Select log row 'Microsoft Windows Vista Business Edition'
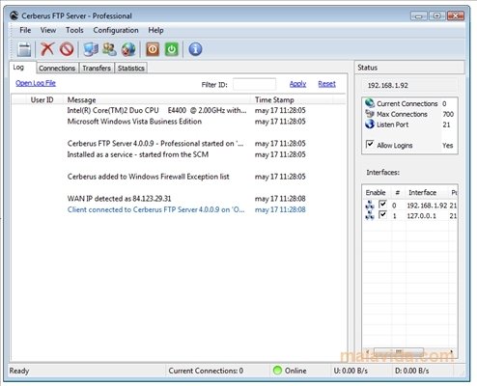 tap(179, 122)
